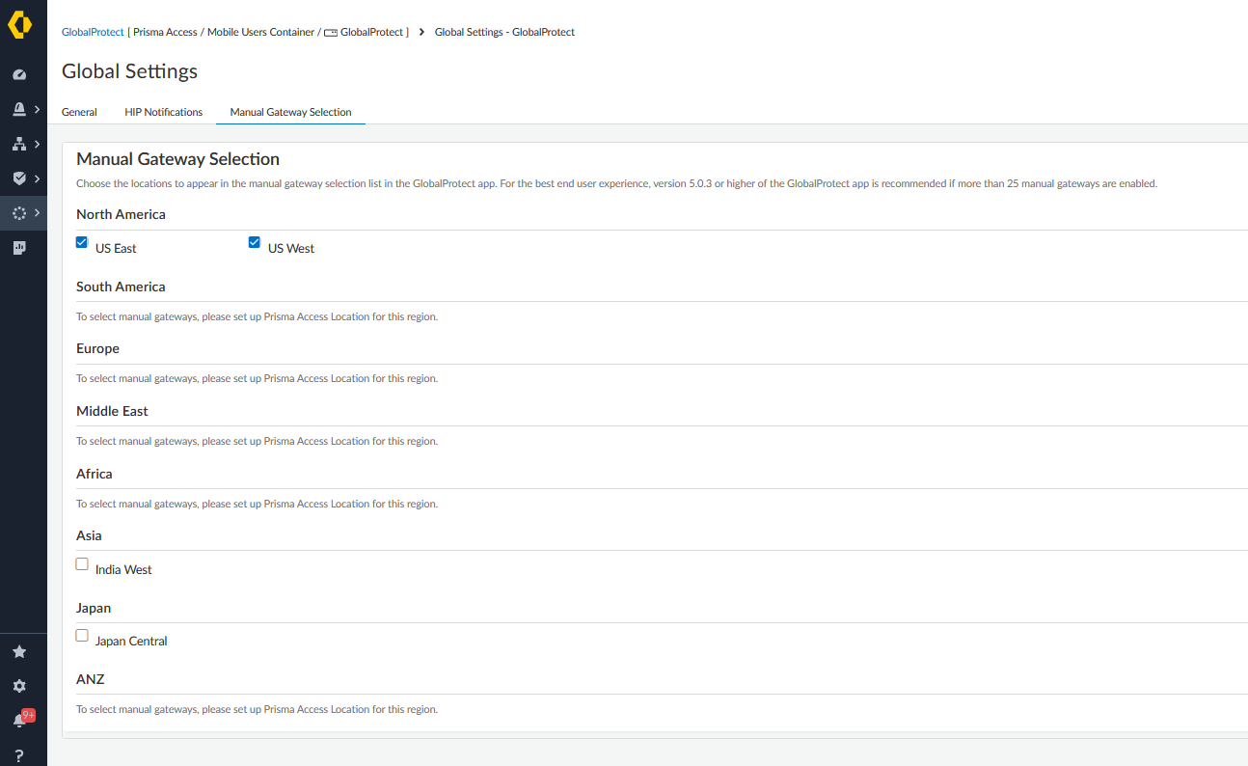Expand the chevron beside the shield icon

point(37,178)
